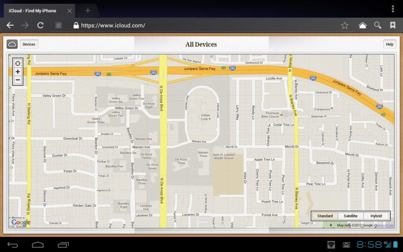Click the secure padlock icon

pyautogui.click(x=76, y=25)
